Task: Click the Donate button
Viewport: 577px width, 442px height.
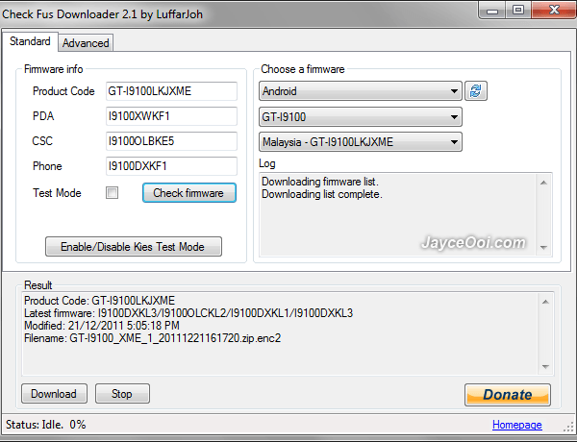Action: pos(508,395)
